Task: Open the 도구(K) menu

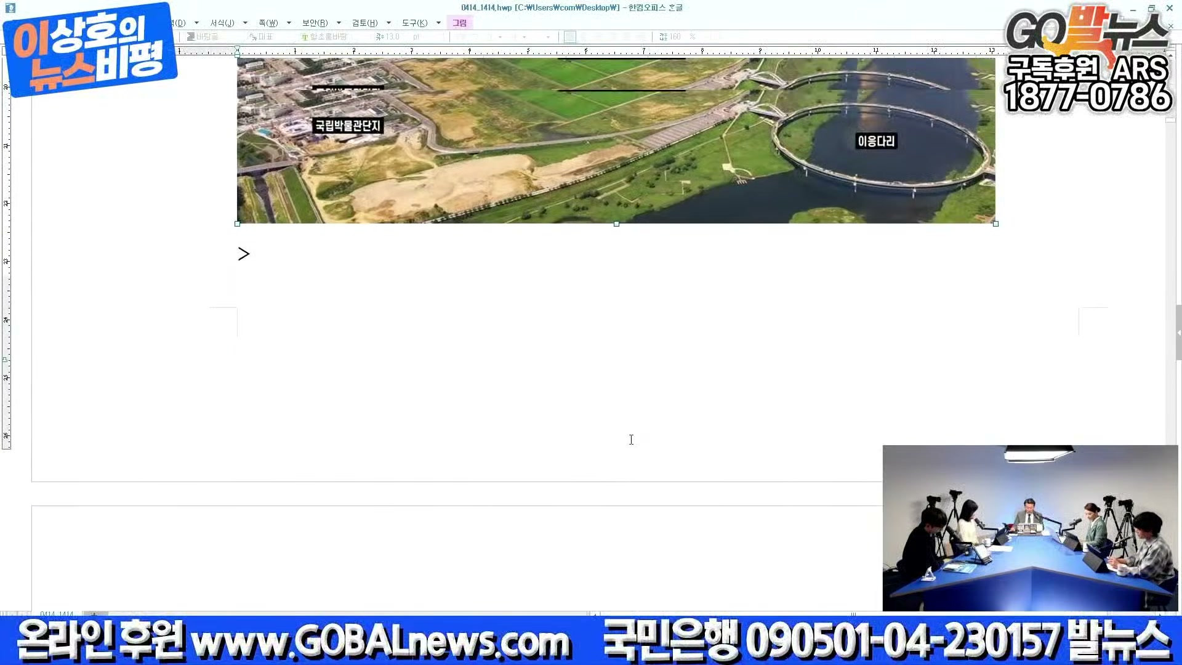Action: coord(414,23)
